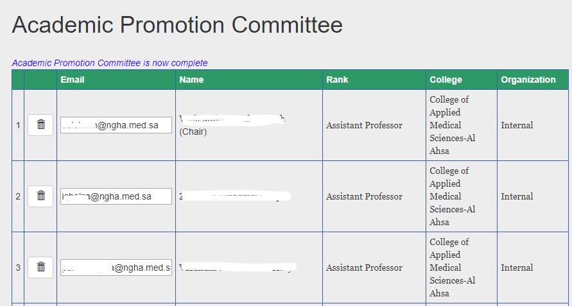Image resolution: width=572 pixels, height=306 pixels.
Task: Focus the email field in row 1
Action: point(116,125)
